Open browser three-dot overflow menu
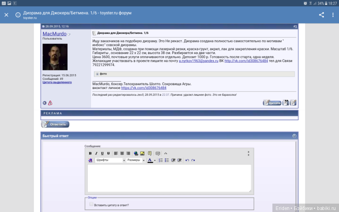The height and width of the screenshot is (212, 339). (333, 15)
